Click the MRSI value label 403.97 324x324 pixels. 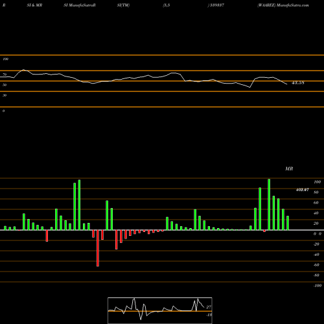click(x=302, y=190)
